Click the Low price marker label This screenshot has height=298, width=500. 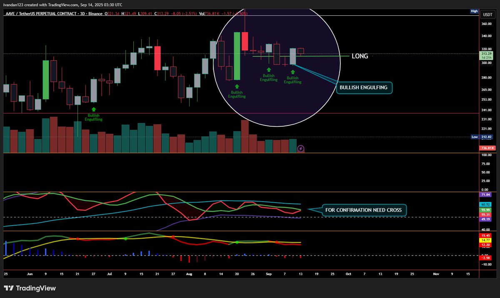[474, 137]
